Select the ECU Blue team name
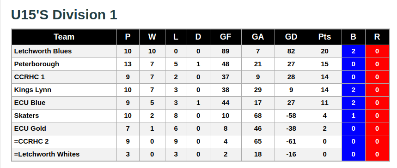This screenshot has height=168, width=397. [30, 103]
